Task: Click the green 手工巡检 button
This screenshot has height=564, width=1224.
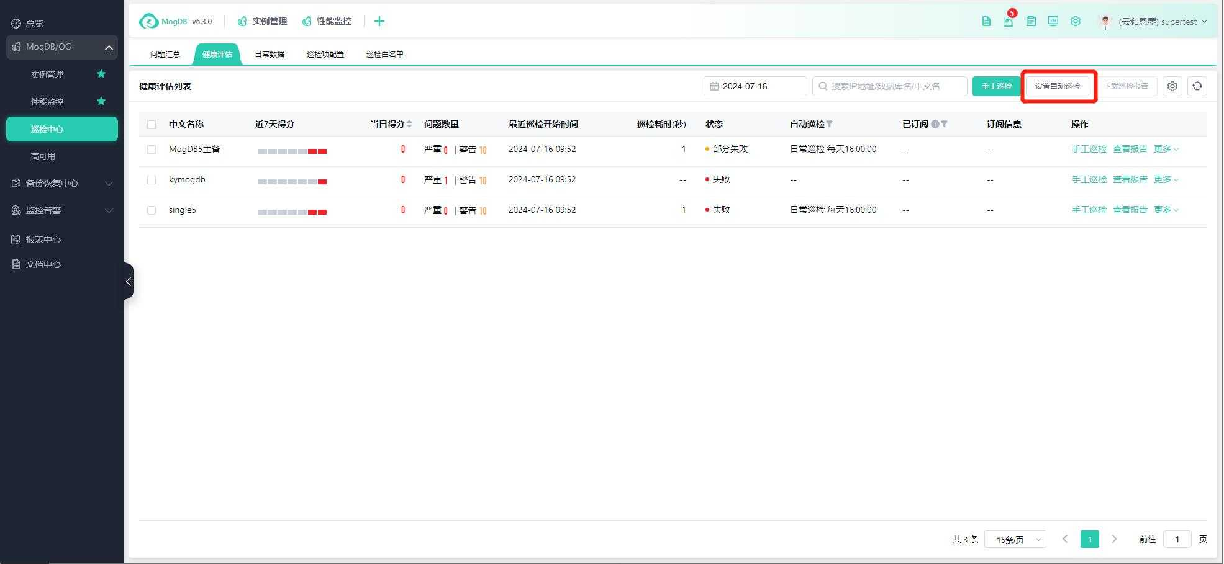Action: (x=997, y=86)
